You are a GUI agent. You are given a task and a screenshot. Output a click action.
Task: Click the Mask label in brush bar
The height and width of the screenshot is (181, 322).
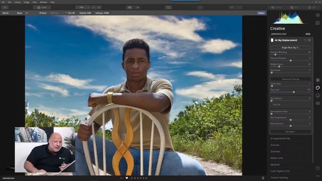point(20,13)
